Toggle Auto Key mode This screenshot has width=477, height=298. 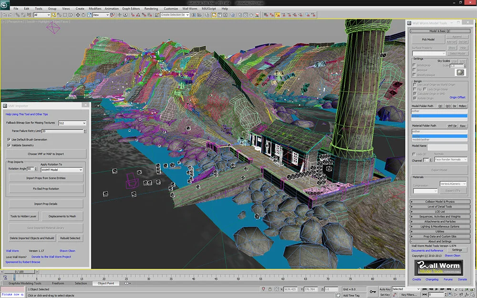click(x=385, y=289)
